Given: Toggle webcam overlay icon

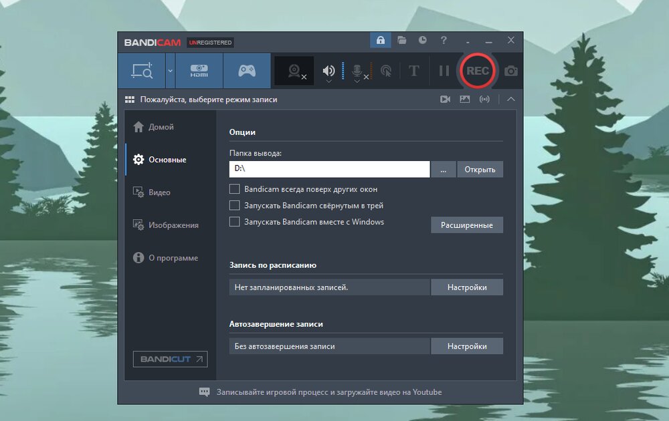Looking at the screenshot, I should tap(294, 71).
